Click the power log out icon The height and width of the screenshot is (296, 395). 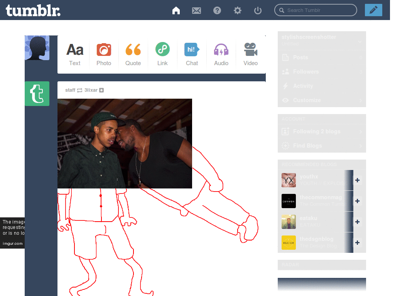click(x=258, y=10)
